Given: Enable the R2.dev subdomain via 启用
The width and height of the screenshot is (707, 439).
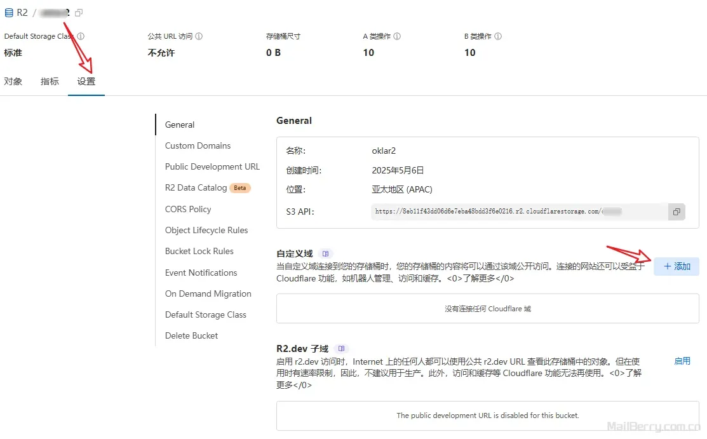Looking at the screenshot, I should click(x=682, y=361).
